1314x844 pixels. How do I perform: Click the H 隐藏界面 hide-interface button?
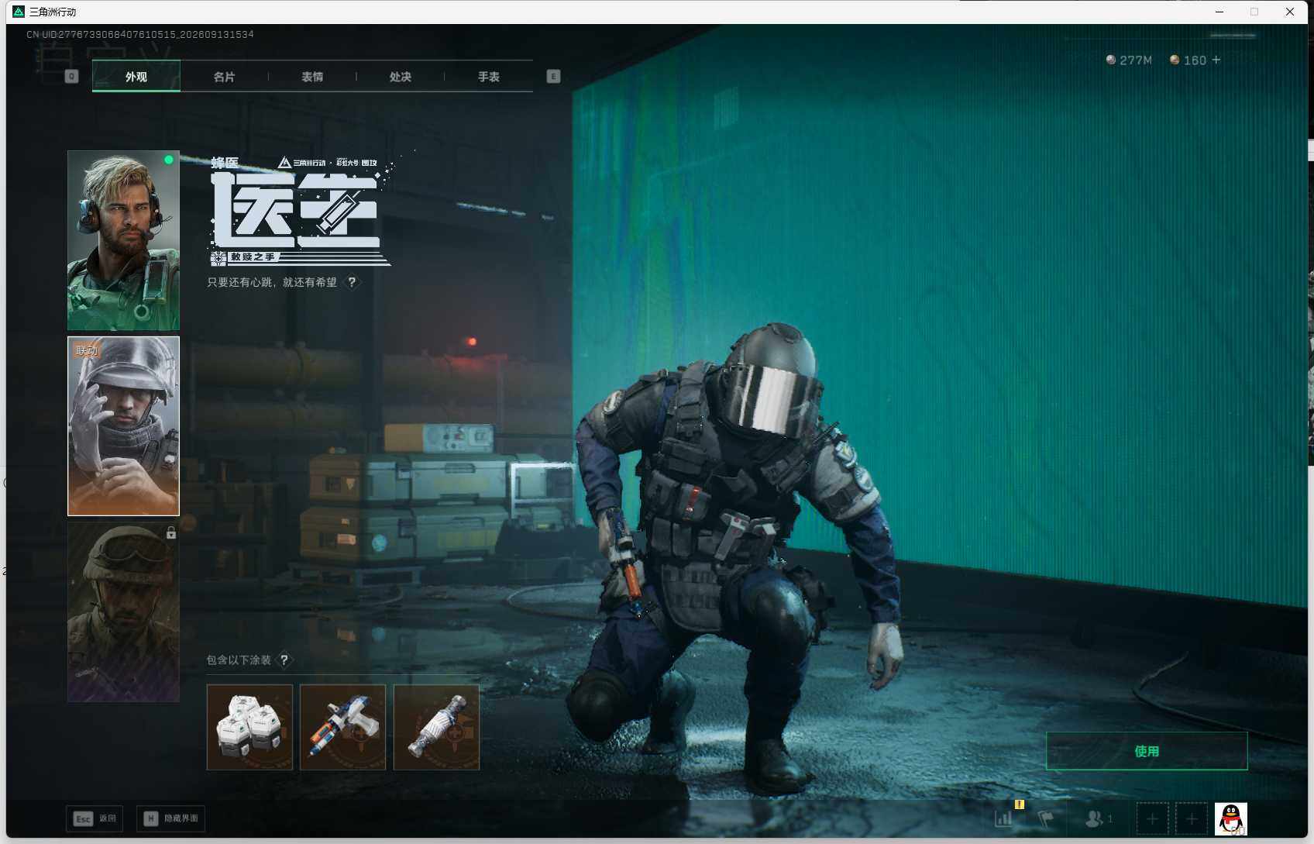[x=171, y=818]
